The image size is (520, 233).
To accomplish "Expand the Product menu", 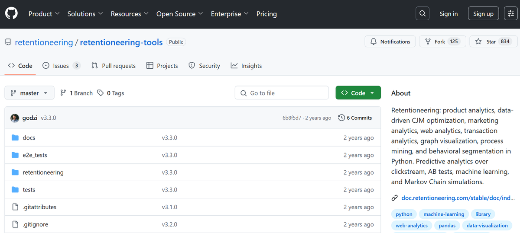I will (x=44, y=14).
